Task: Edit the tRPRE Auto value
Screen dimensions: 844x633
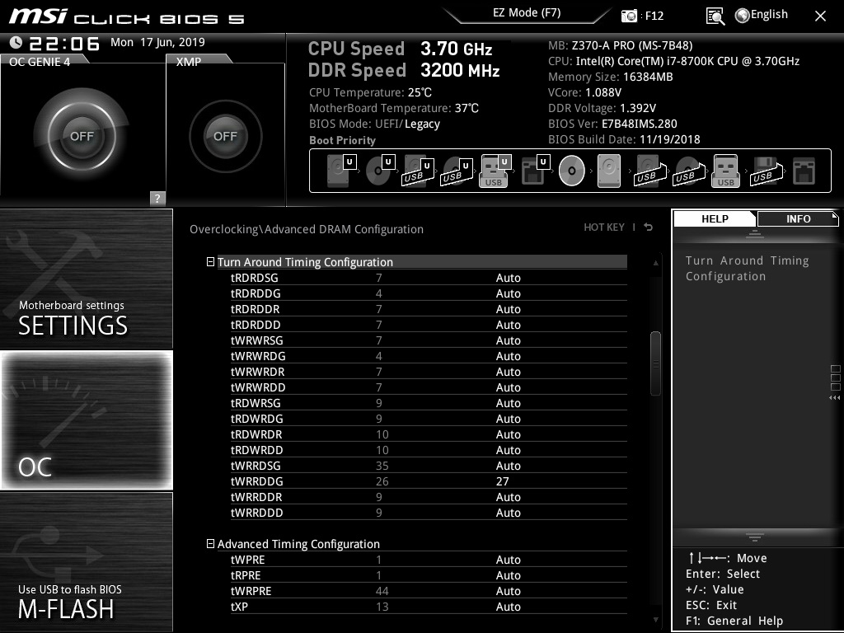Action: click(x=508, y=575)
